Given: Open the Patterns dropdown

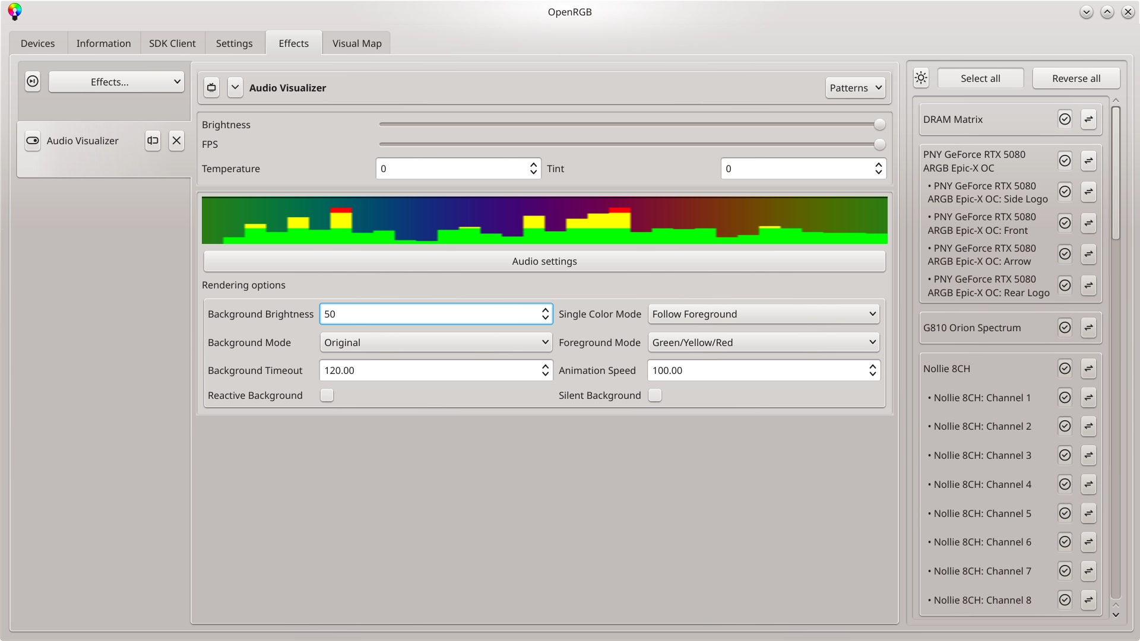Looking at the screenshot, I should [x=855, y=88].
